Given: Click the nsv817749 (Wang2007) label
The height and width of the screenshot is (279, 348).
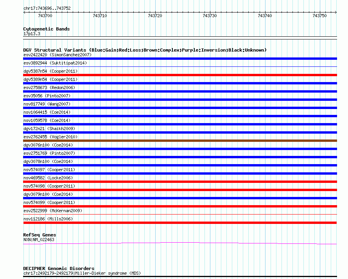Looking at the screenshot, I should tap(47, 104).
